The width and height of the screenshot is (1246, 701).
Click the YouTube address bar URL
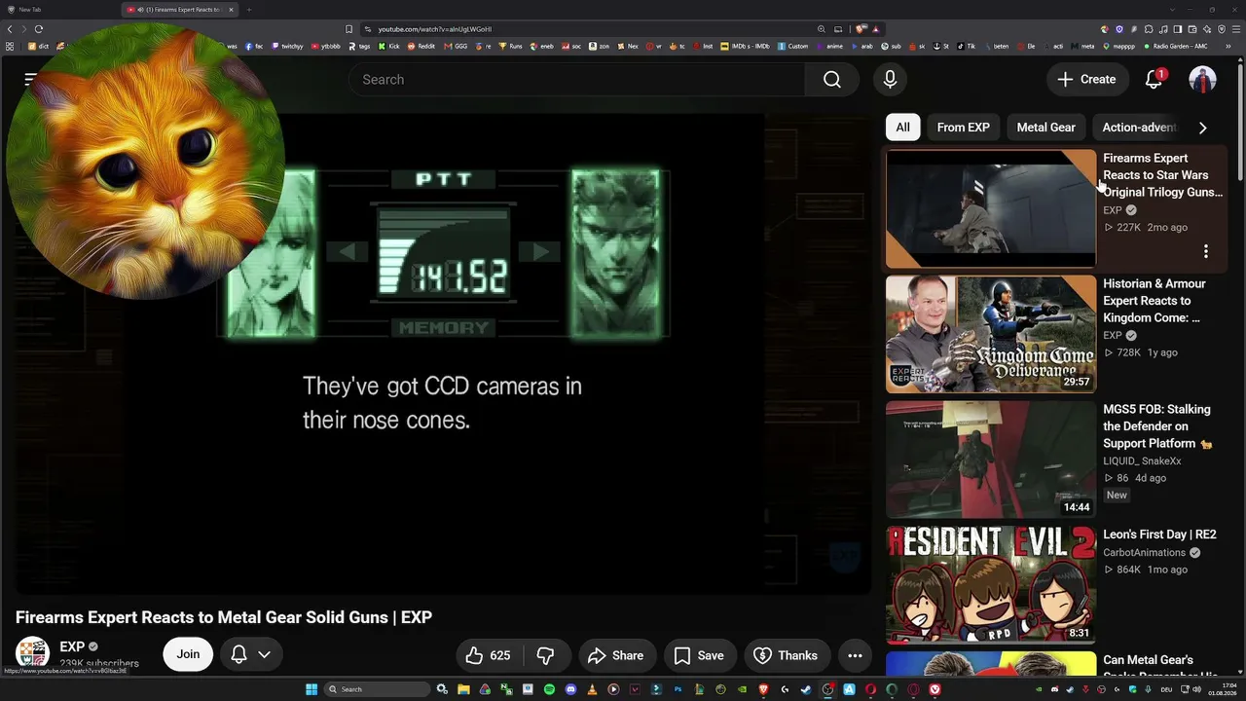[434, 29]
